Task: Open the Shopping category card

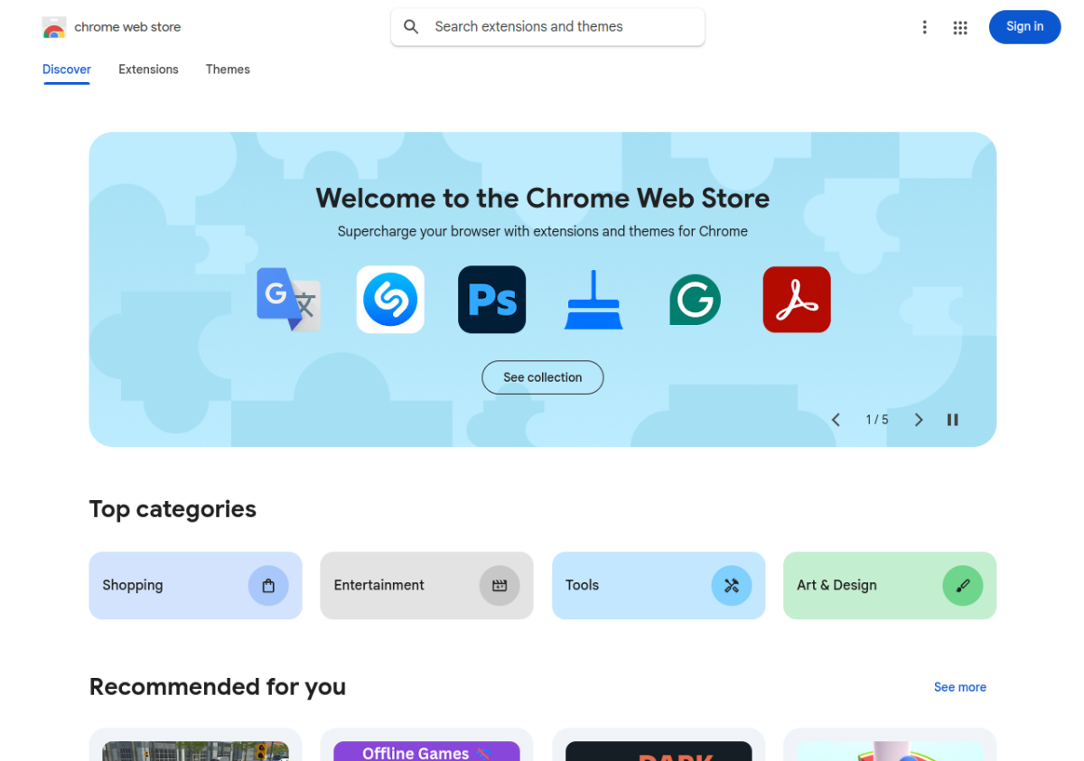Action: (195, 586)
